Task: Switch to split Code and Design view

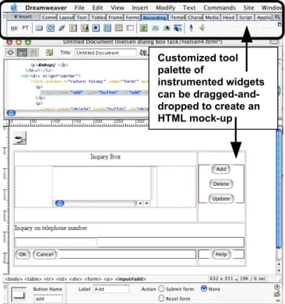Action: pyautogui.click(x=22, y=52)
